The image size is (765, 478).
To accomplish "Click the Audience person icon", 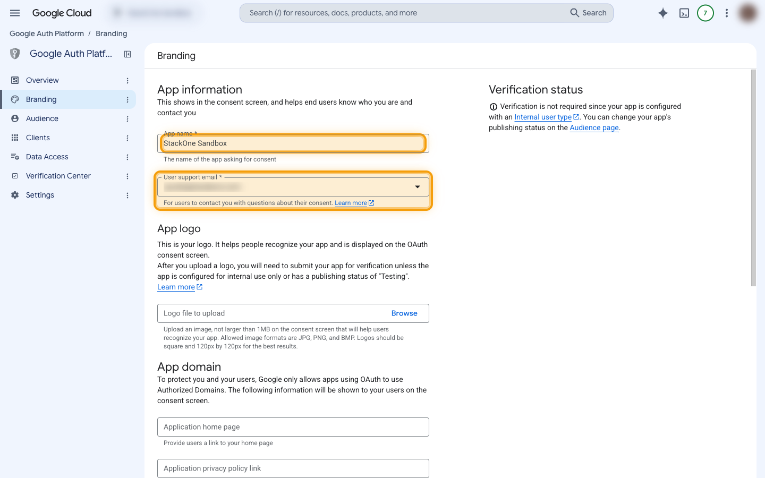I will [x=15, y=118].
